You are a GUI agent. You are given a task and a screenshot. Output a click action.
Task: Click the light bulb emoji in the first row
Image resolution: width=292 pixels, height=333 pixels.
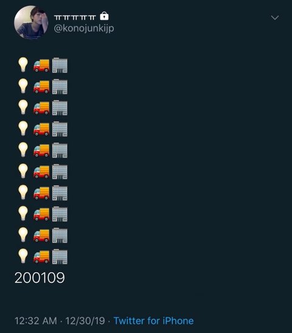pyautogui.click(x=23, y=65)
